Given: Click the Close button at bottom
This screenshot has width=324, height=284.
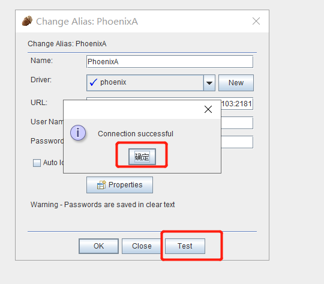Looking at the screenshot, I should coord(142,246).
